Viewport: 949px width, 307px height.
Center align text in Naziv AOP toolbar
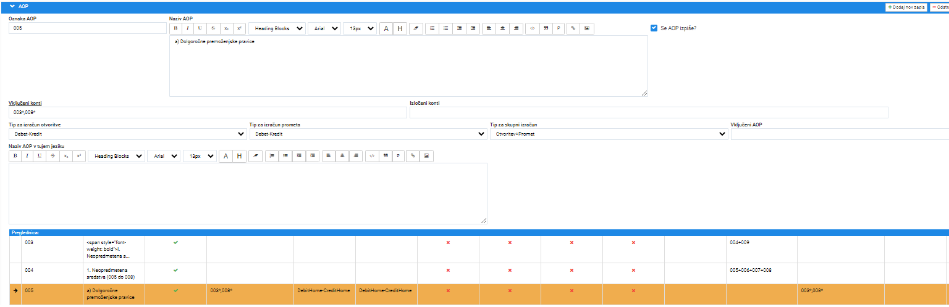pos(502,28)
